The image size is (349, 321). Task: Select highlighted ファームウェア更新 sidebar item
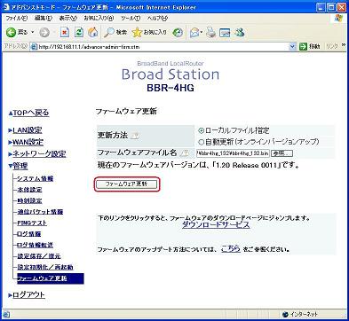point(51,278)
